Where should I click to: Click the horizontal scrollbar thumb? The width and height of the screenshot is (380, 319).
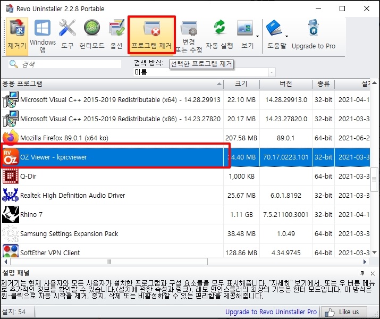click(x=109, y=262)
